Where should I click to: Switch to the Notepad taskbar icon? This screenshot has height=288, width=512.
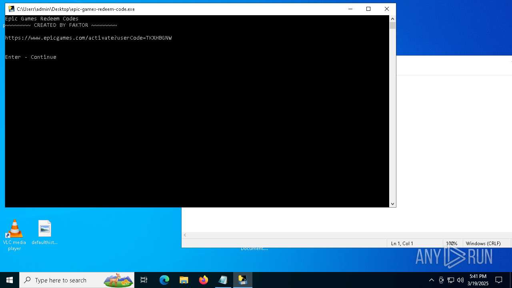tap(223, 280)
